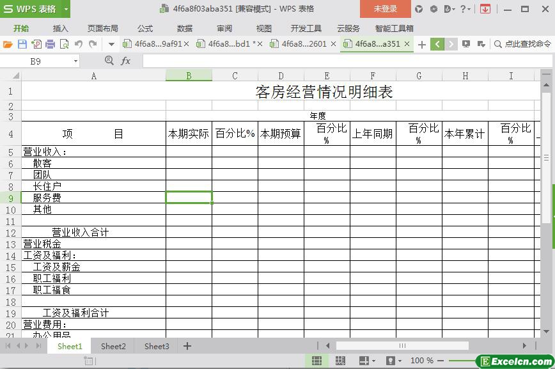Click the hexagon settings icon in title bar
Screen dimensions: 555x369
click(434, 9)
